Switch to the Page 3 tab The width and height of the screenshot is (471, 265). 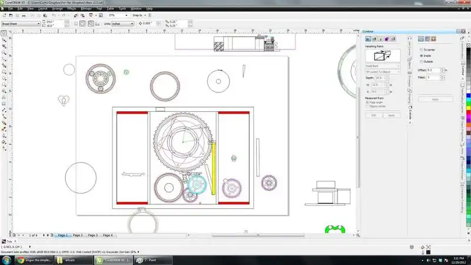pos(92,235)
